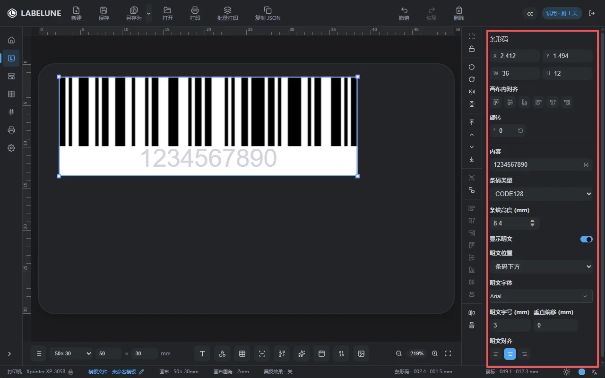Open the 50×30 label size preset dropdown

pos(71,353)
